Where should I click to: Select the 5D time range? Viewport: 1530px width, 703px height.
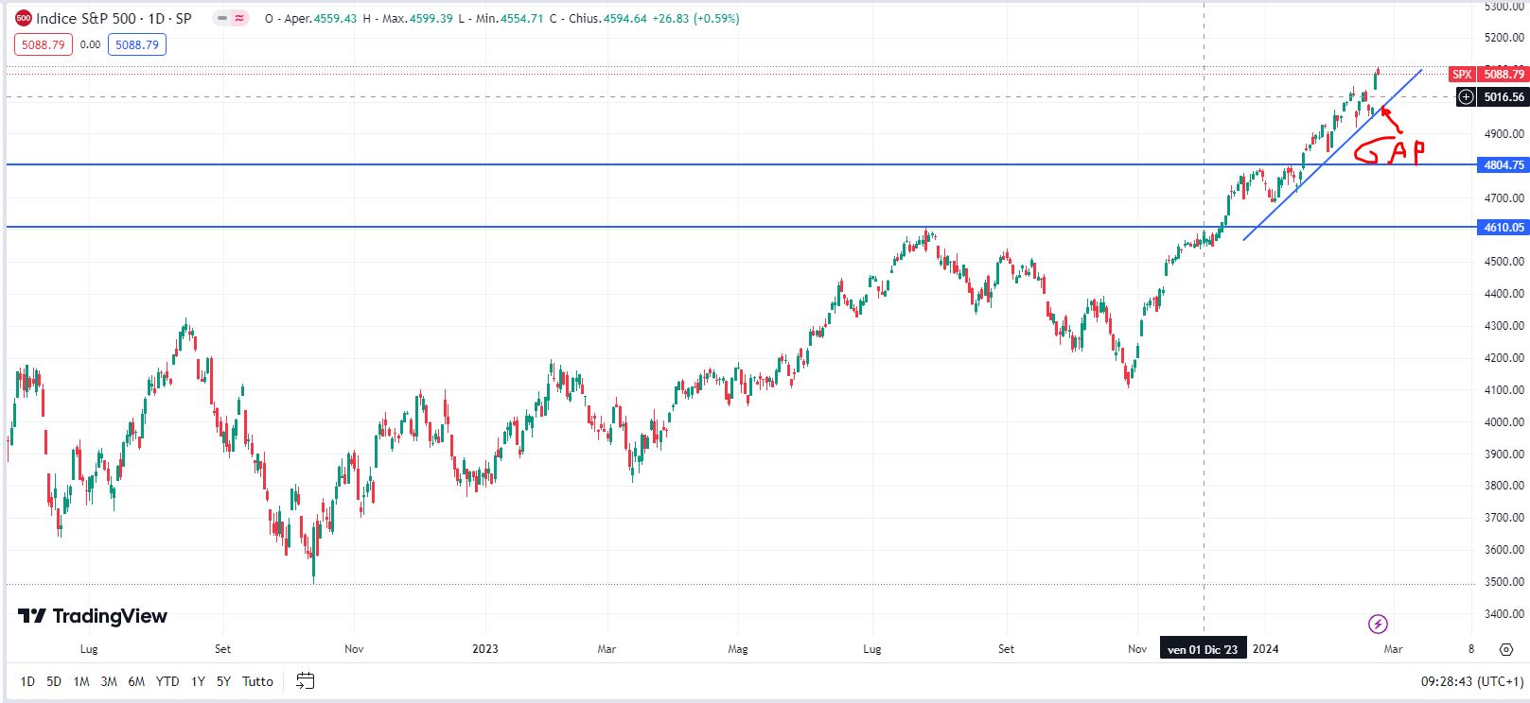54,681
